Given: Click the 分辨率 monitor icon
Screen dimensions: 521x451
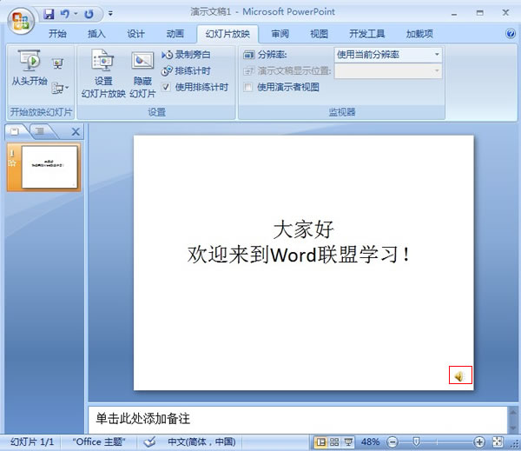Looking at the screenshot, I should tap(249, 55).
